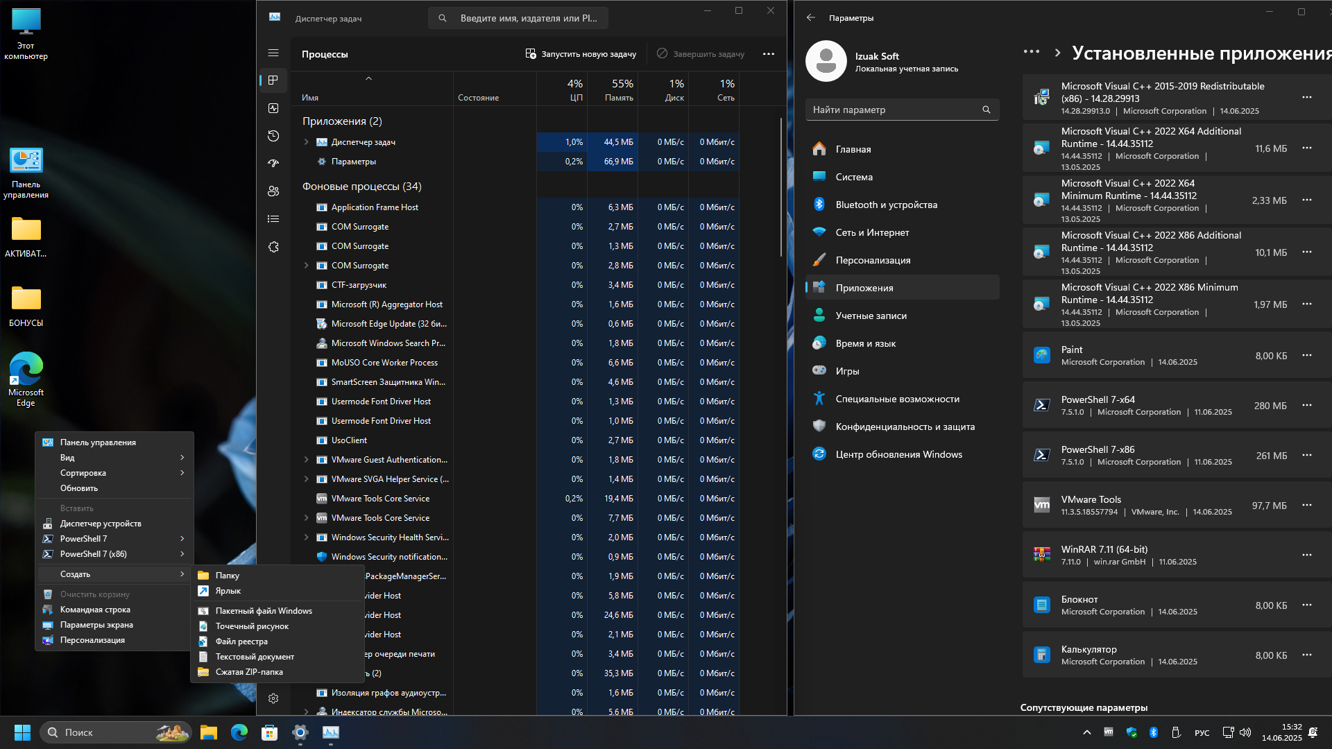Create Текстовый документ from submenu
This screenshot has height=749, width=1332.
coord(277,657)
